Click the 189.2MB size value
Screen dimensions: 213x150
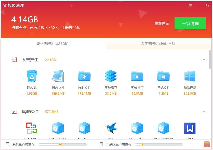pyautogui.click(x=58, y=94)
